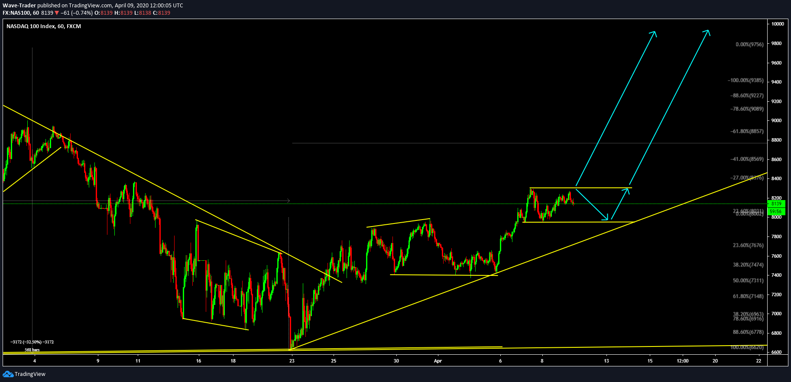Click the 7000 price axis label
The width and height of the screenshot is (791, 382).
pos(776,314)
